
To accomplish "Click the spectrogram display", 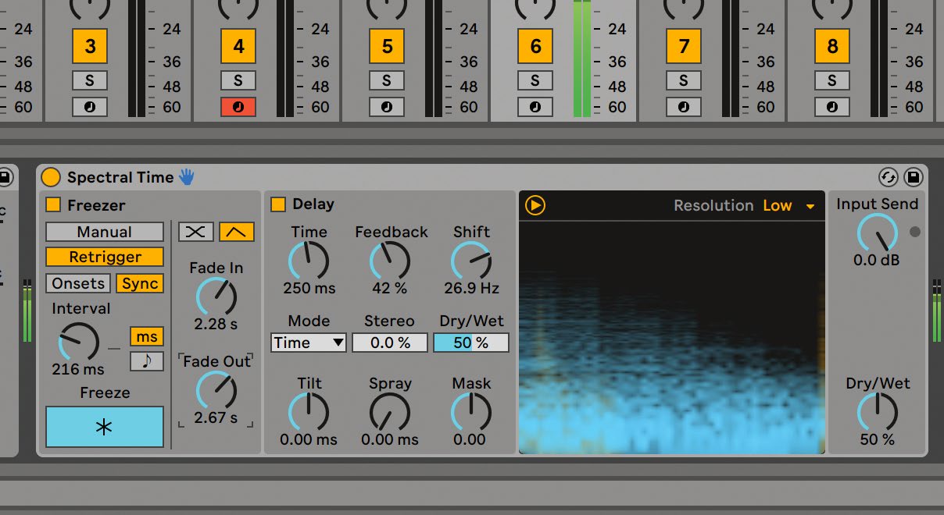I will [x=672, y=337].
